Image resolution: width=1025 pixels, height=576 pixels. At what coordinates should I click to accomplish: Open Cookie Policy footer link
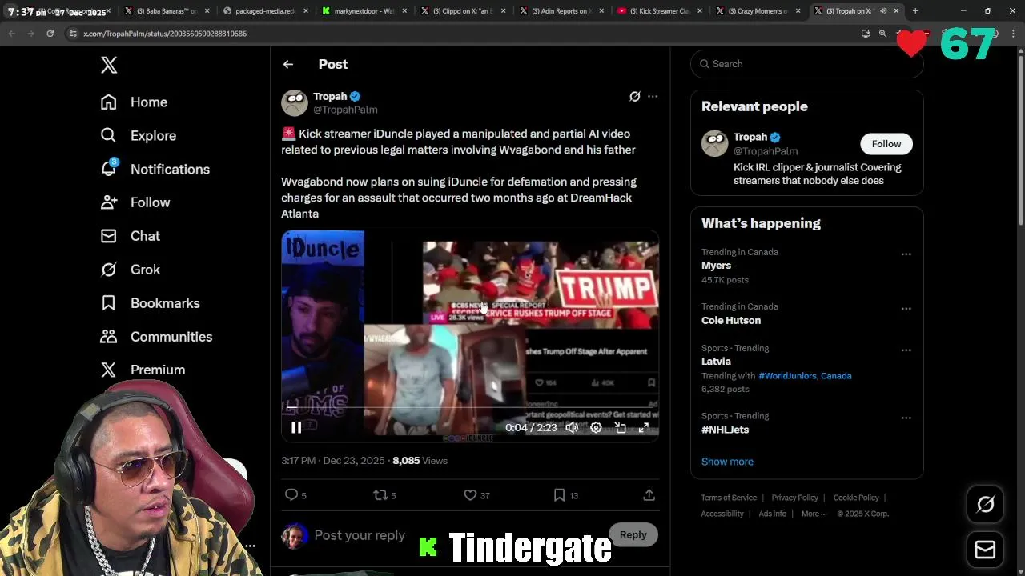tap(856, 498)
